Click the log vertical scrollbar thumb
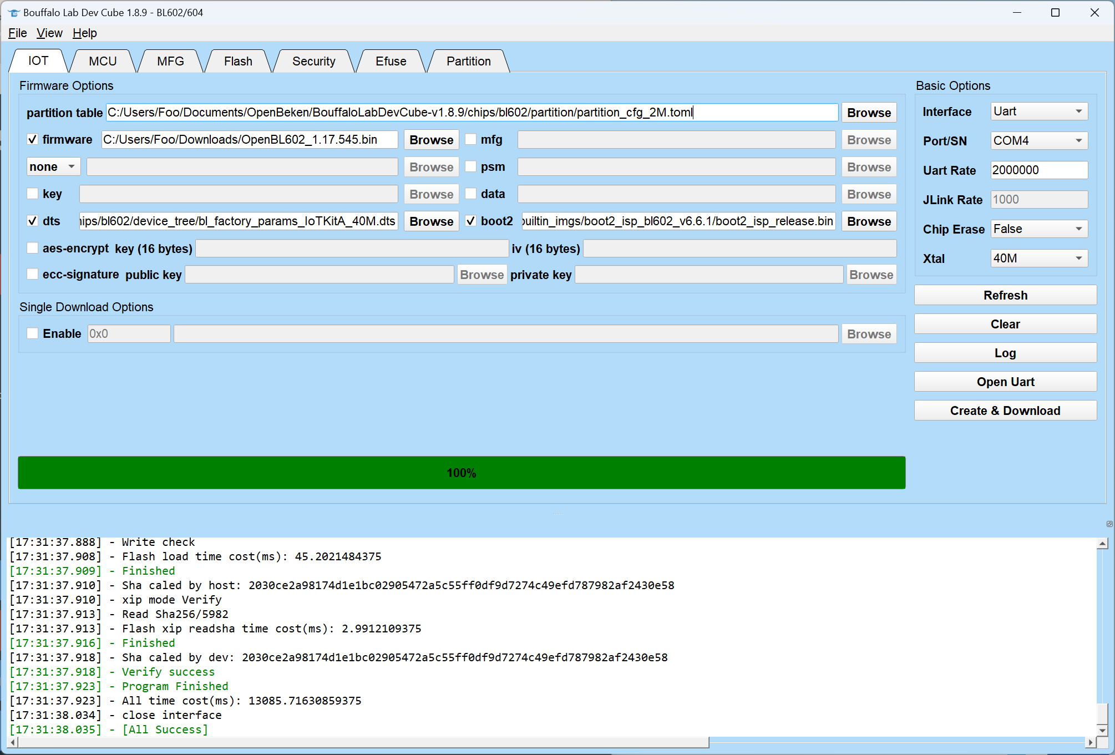The image size is (1115, 755). coord(1102,713)
